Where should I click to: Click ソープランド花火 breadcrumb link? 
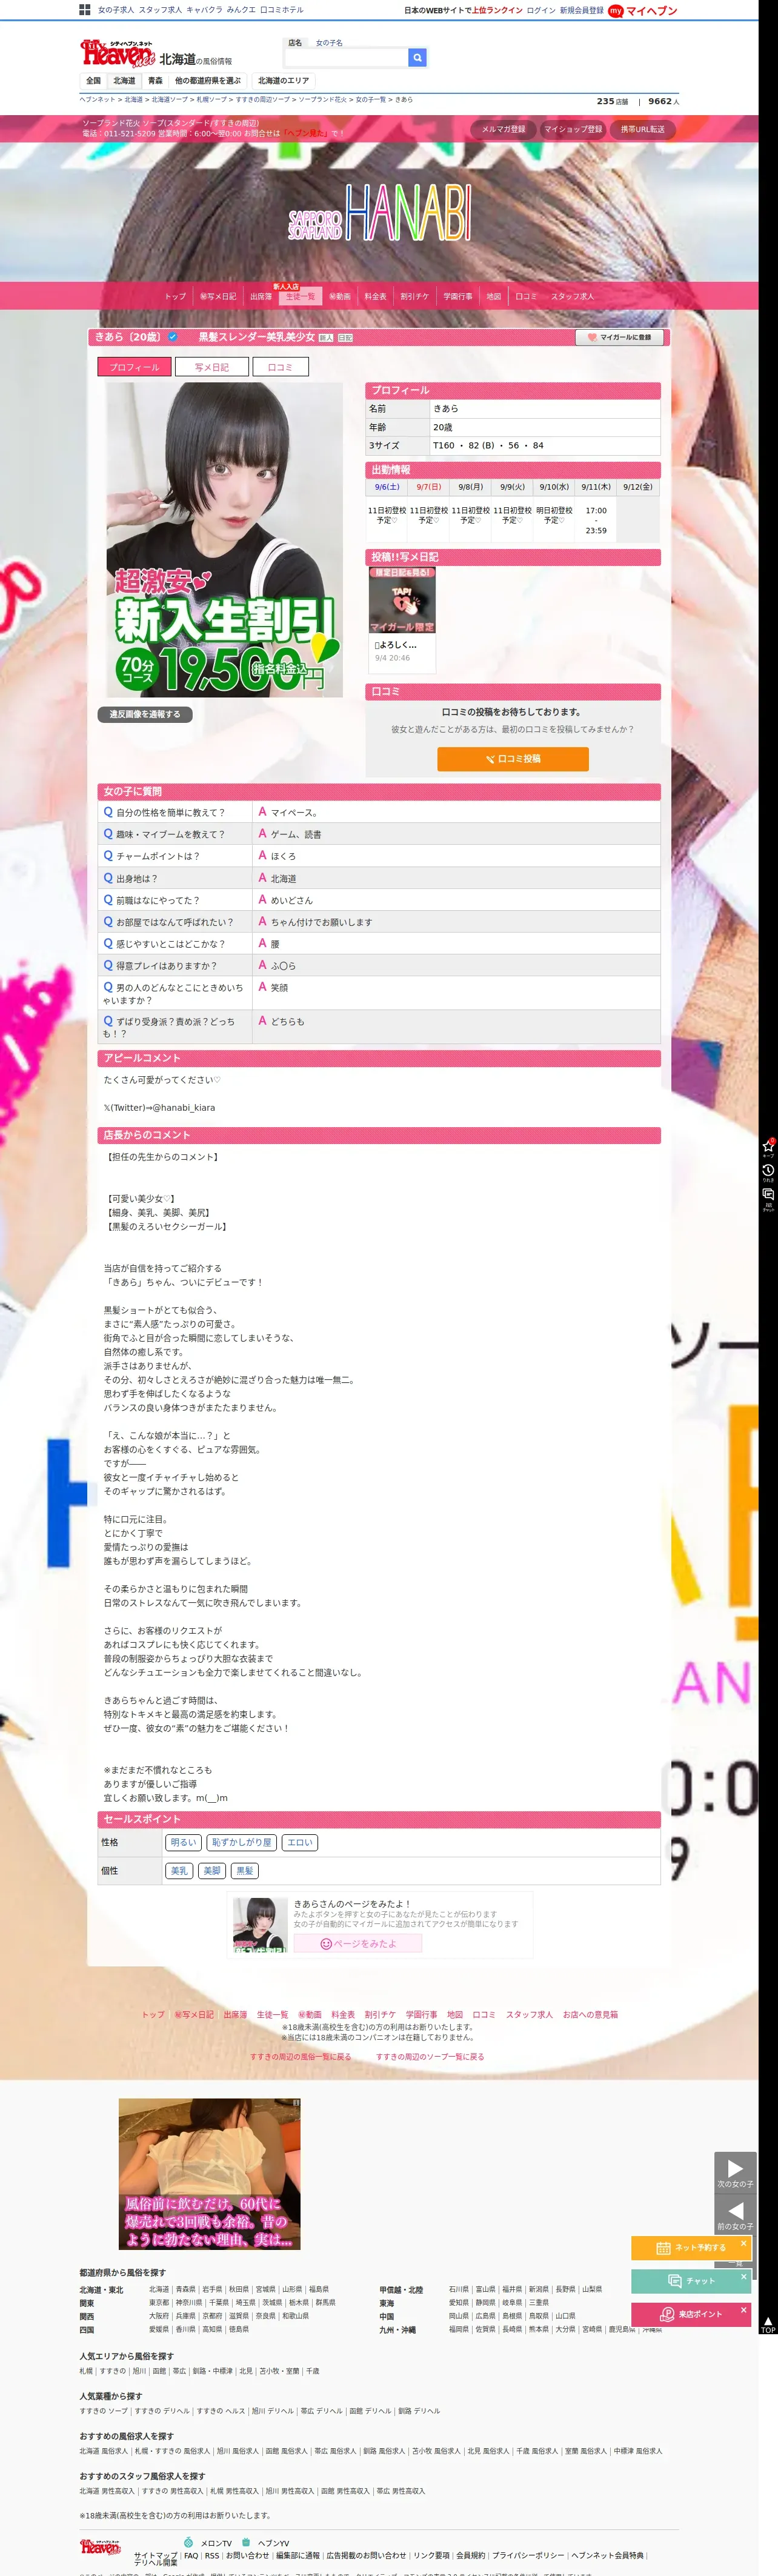point(322,100)
